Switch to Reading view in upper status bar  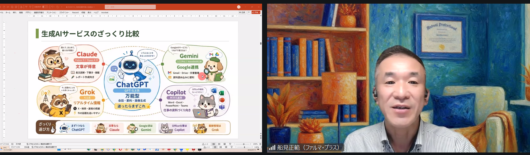pos(225,144)
